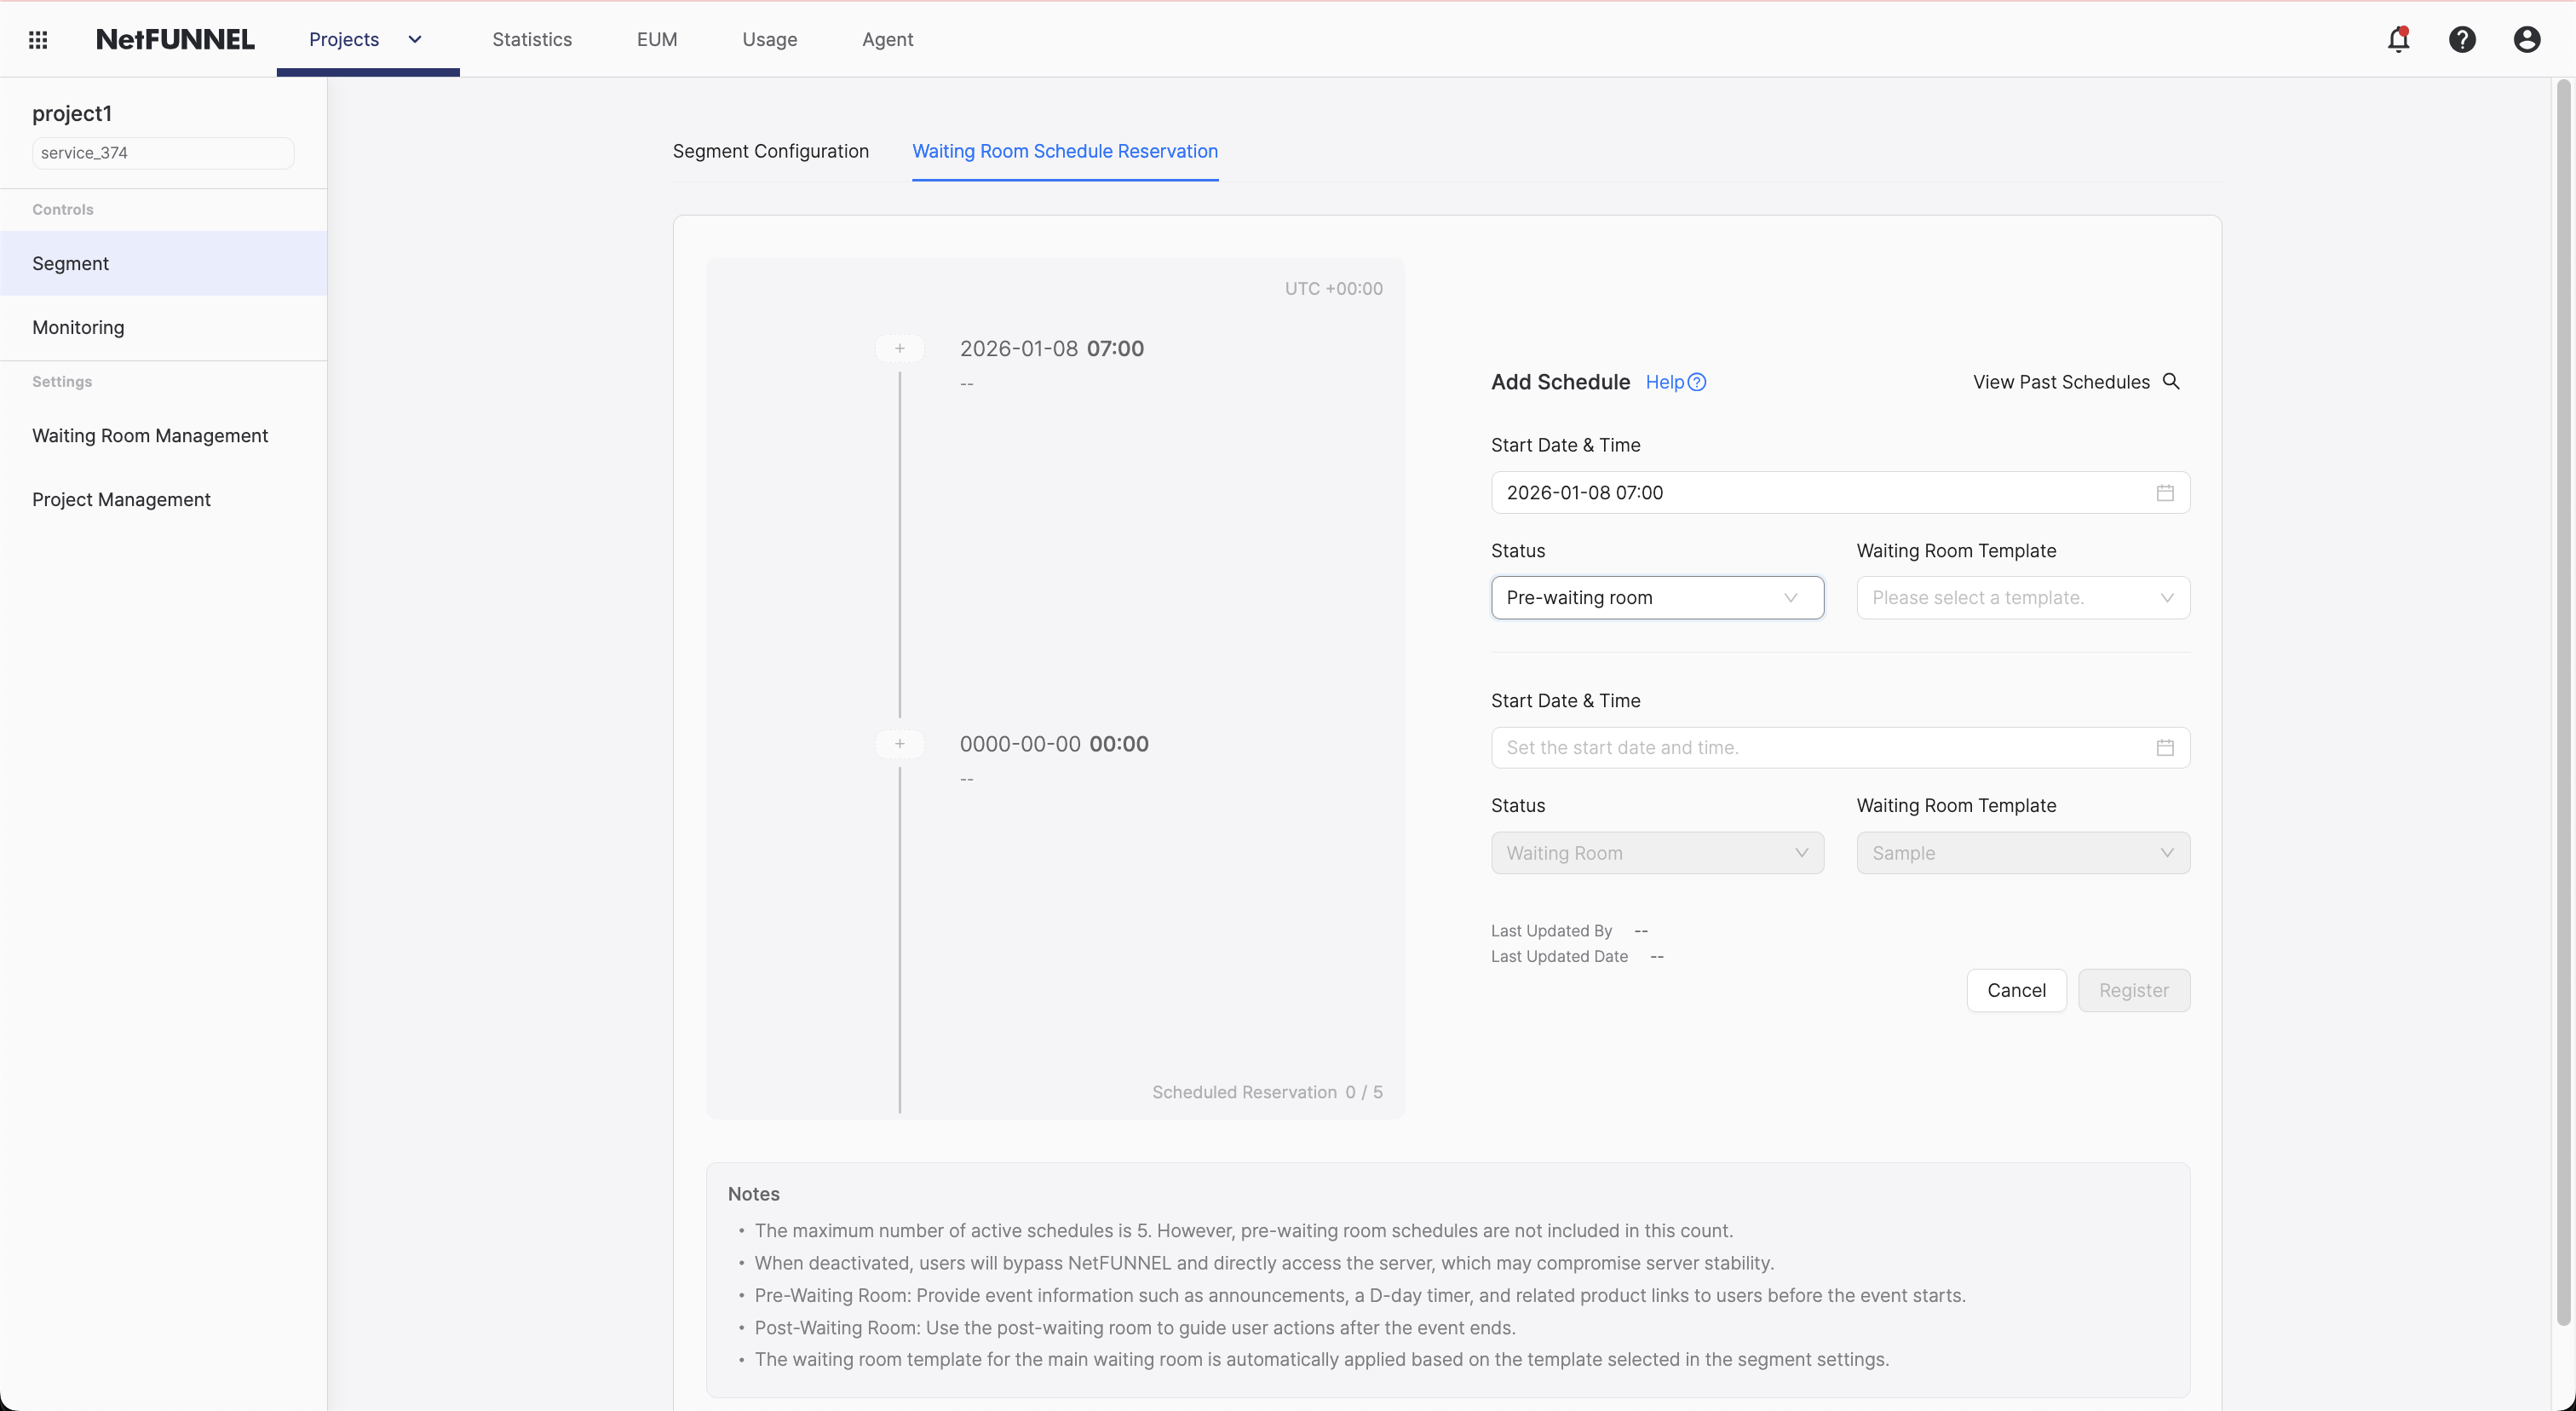Open the notifications bell
The width and height of the screenshot is (2576, 1411).
(2398, 40)
